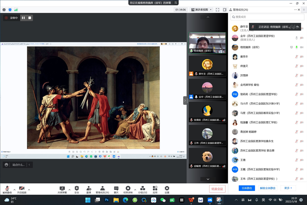Toggle mute icon for 窦秀冬

click(297, 57)
